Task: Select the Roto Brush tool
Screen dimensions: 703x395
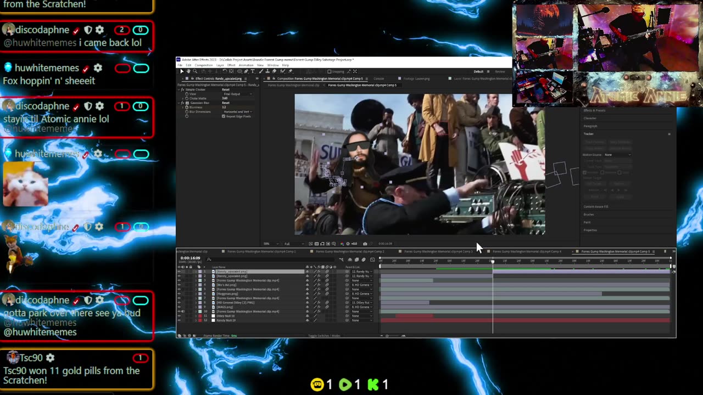Action: pos(282,71)
